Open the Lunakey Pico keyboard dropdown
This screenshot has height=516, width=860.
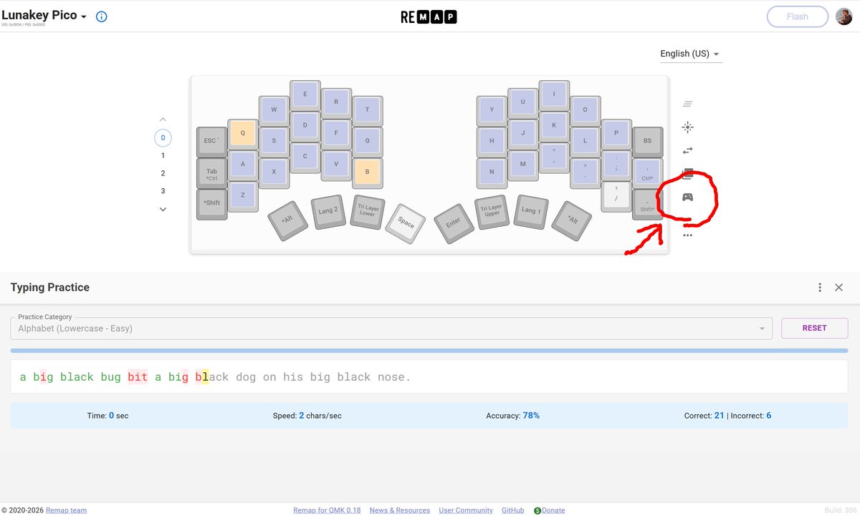(x=44, y=16)
